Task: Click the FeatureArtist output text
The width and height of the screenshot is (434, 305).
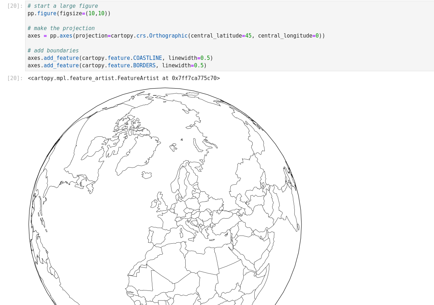Action: 124,78
